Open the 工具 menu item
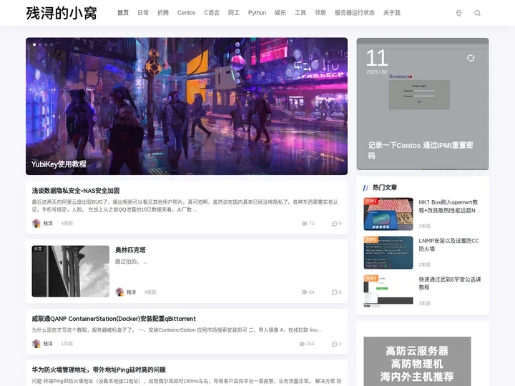 pyautogui.click(x=300, y=13)
